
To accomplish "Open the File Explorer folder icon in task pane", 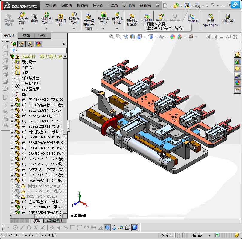I will tap(238, 68).
